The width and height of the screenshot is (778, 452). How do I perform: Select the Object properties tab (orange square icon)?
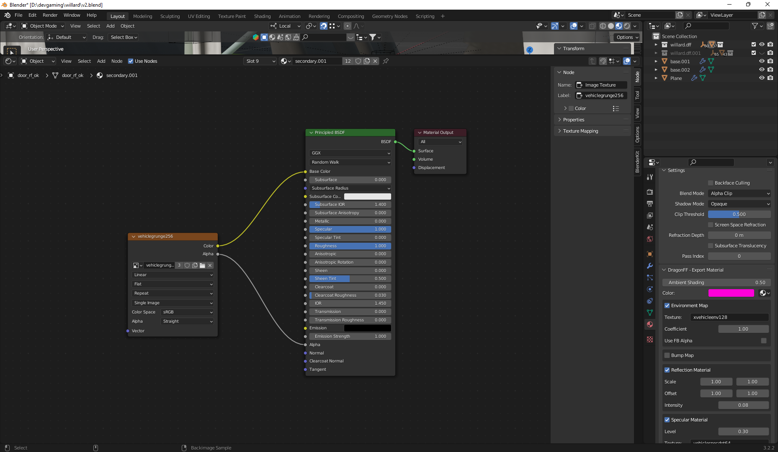[x=649, y=254]
